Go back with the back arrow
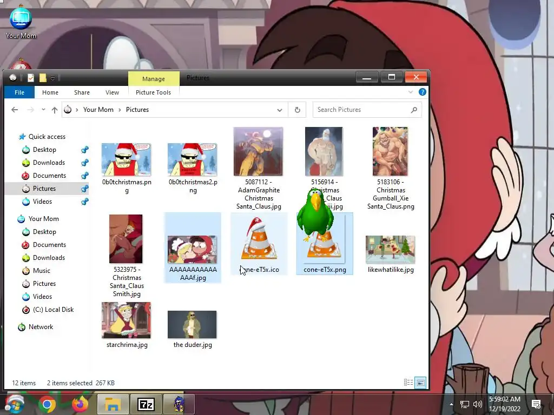The width and height of the screenshot is (554, 415). [15, 110]
